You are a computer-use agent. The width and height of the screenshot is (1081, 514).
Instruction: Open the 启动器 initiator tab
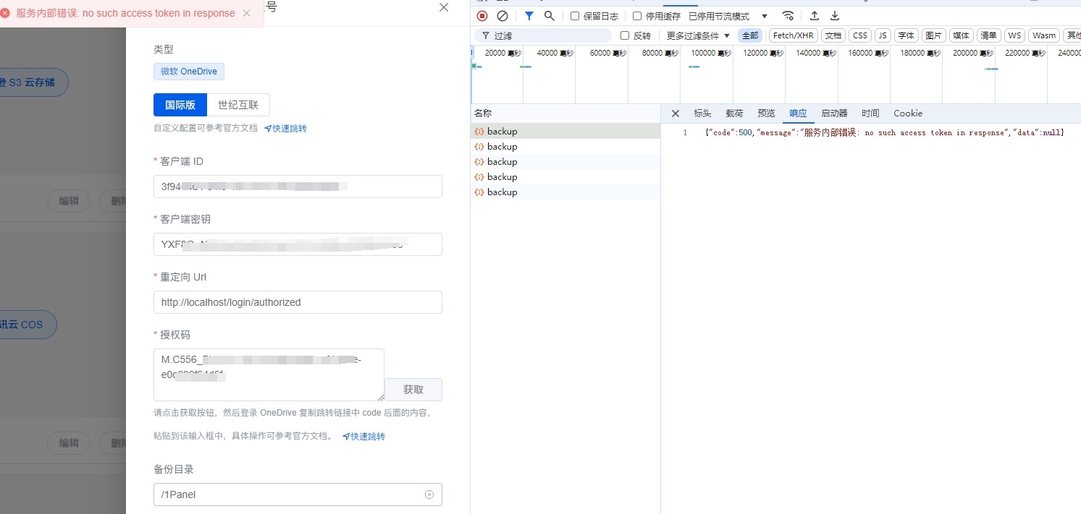point(834,113)
